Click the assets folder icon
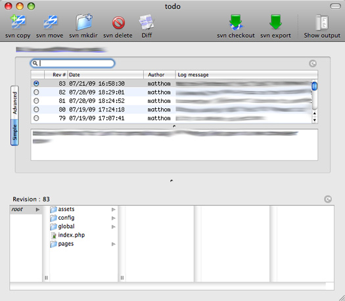 click(x=53, y=209)
